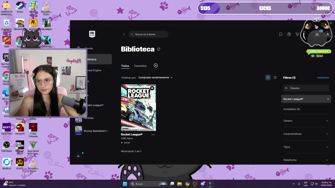Screen dimensions: 335x188
Task: Open File Explorer from the taskbar
Action: click(x=180, y=184)
